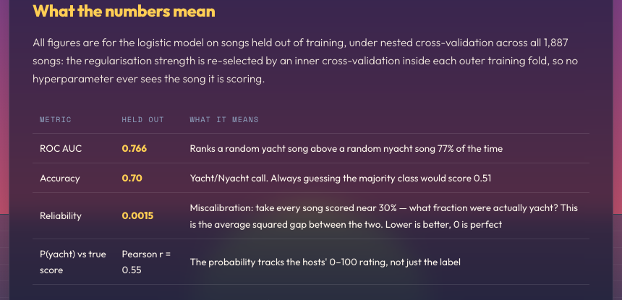The image size is (622, 300).
Task: Click the WHAT IT MEANS column header
Action: 224,120
